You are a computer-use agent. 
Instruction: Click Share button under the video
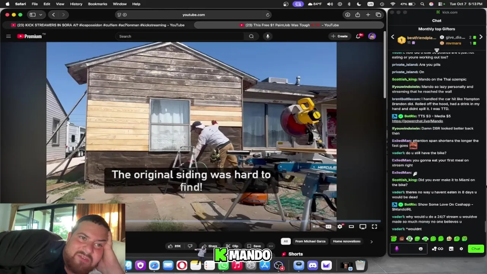(209, 246)
